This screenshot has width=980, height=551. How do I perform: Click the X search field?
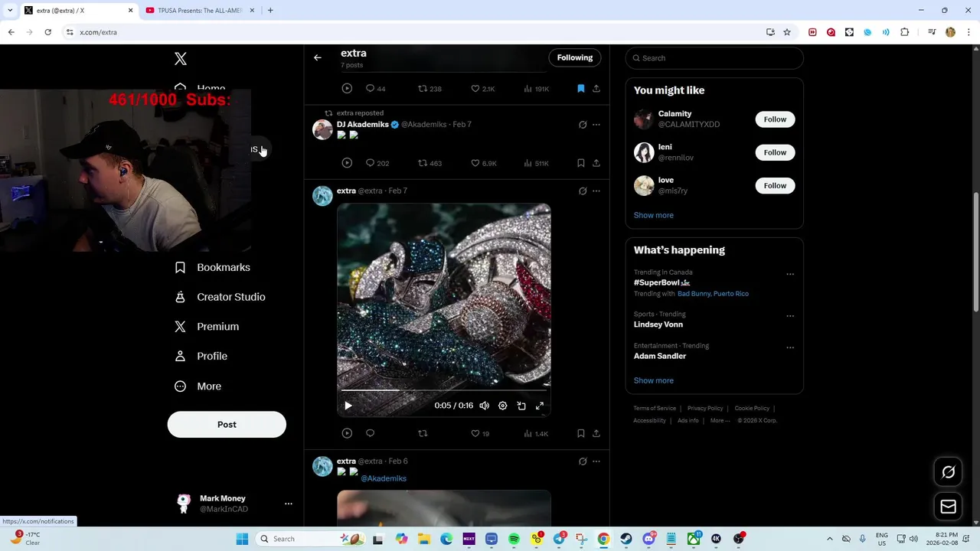point(714,58)
